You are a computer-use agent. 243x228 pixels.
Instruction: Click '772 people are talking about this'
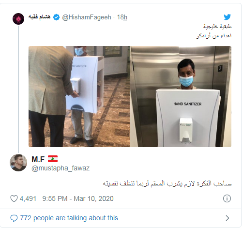click(69, 218)
